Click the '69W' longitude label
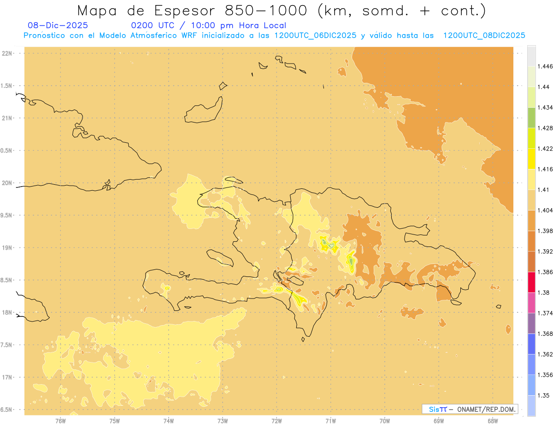The height and width of the screenshot is (427, 553). coord(439,421)
